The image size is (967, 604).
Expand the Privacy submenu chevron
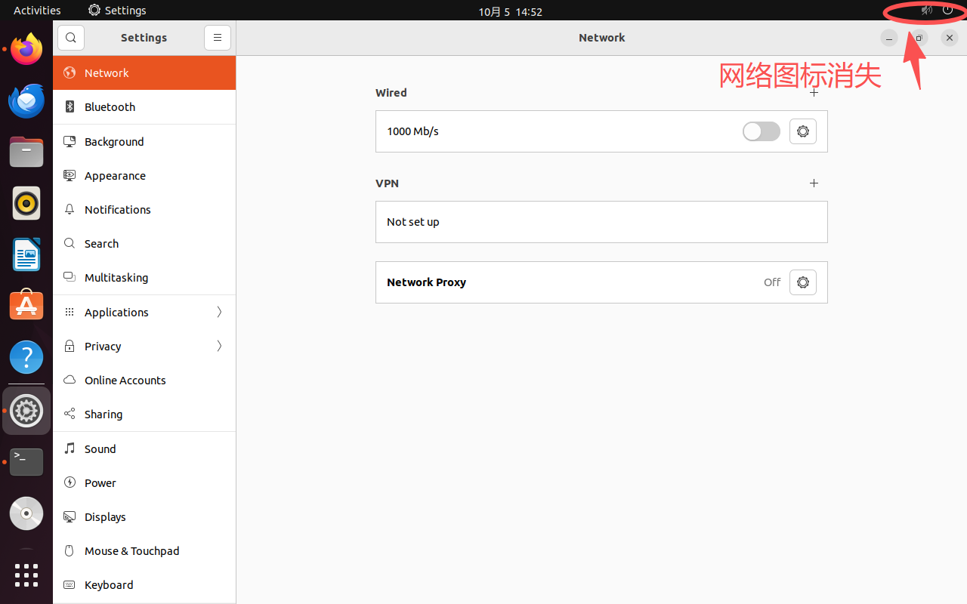[219, 346]
